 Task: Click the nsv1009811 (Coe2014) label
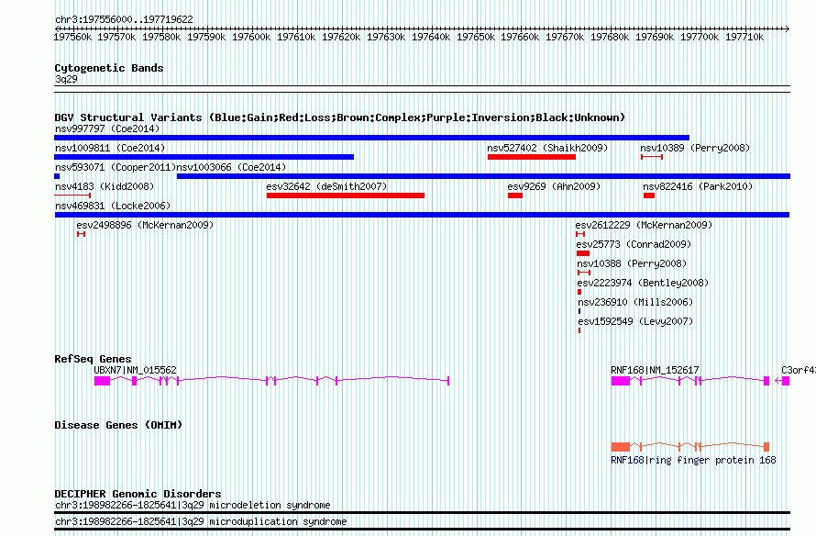coord(110,148)
